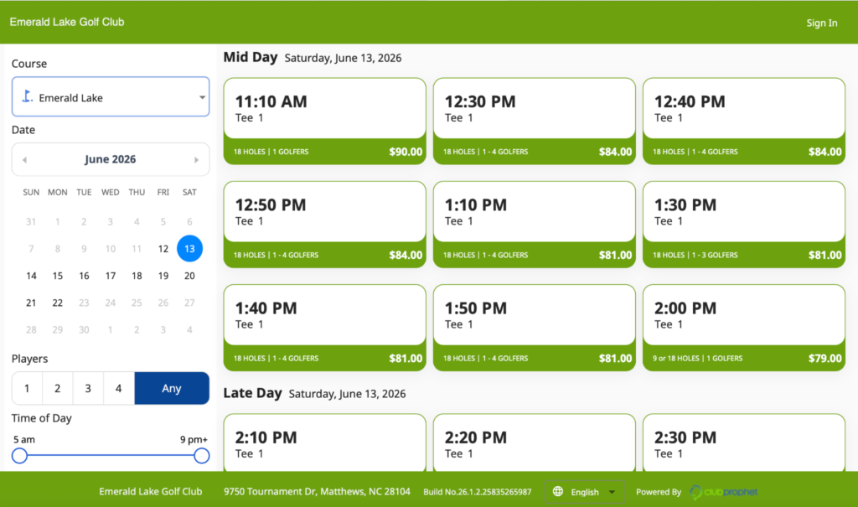858x507 pixels.
Task: Open June 2026 month picker
Action: click(110, 159)
